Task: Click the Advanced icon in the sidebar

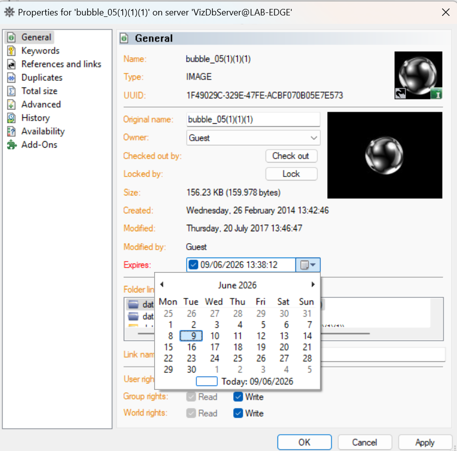Action: [x=11, y=104]
